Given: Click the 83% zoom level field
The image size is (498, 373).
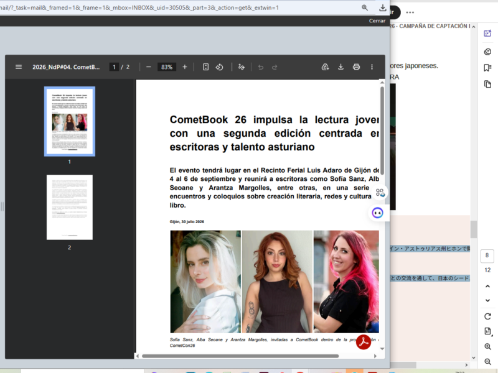Looking at the screenshot, I should coord(167,67).
